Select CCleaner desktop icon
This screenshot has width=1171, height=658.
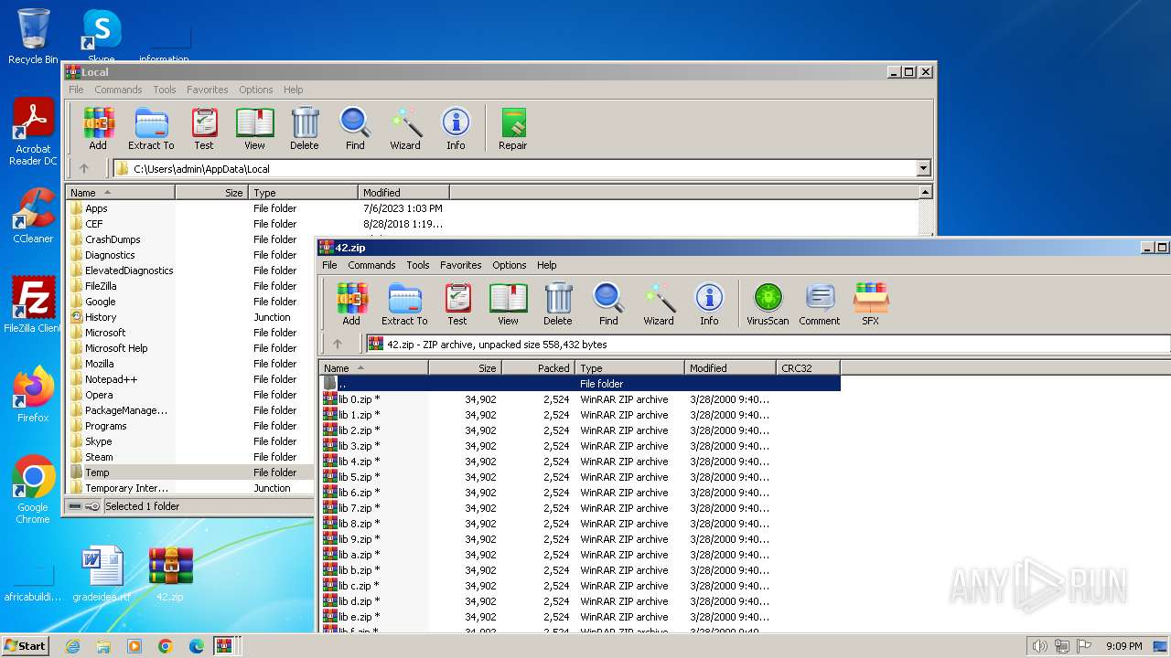[x=33, y=216]
